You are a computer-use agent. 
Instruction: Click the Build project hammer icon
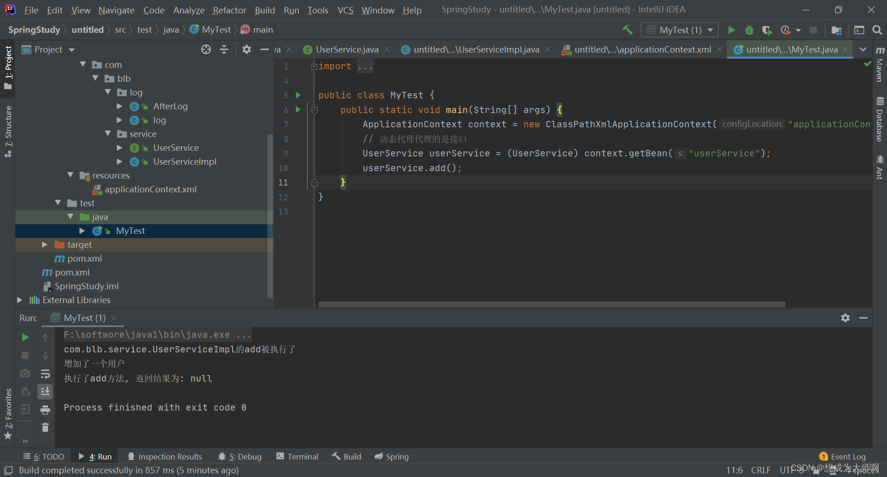[627, 30]
